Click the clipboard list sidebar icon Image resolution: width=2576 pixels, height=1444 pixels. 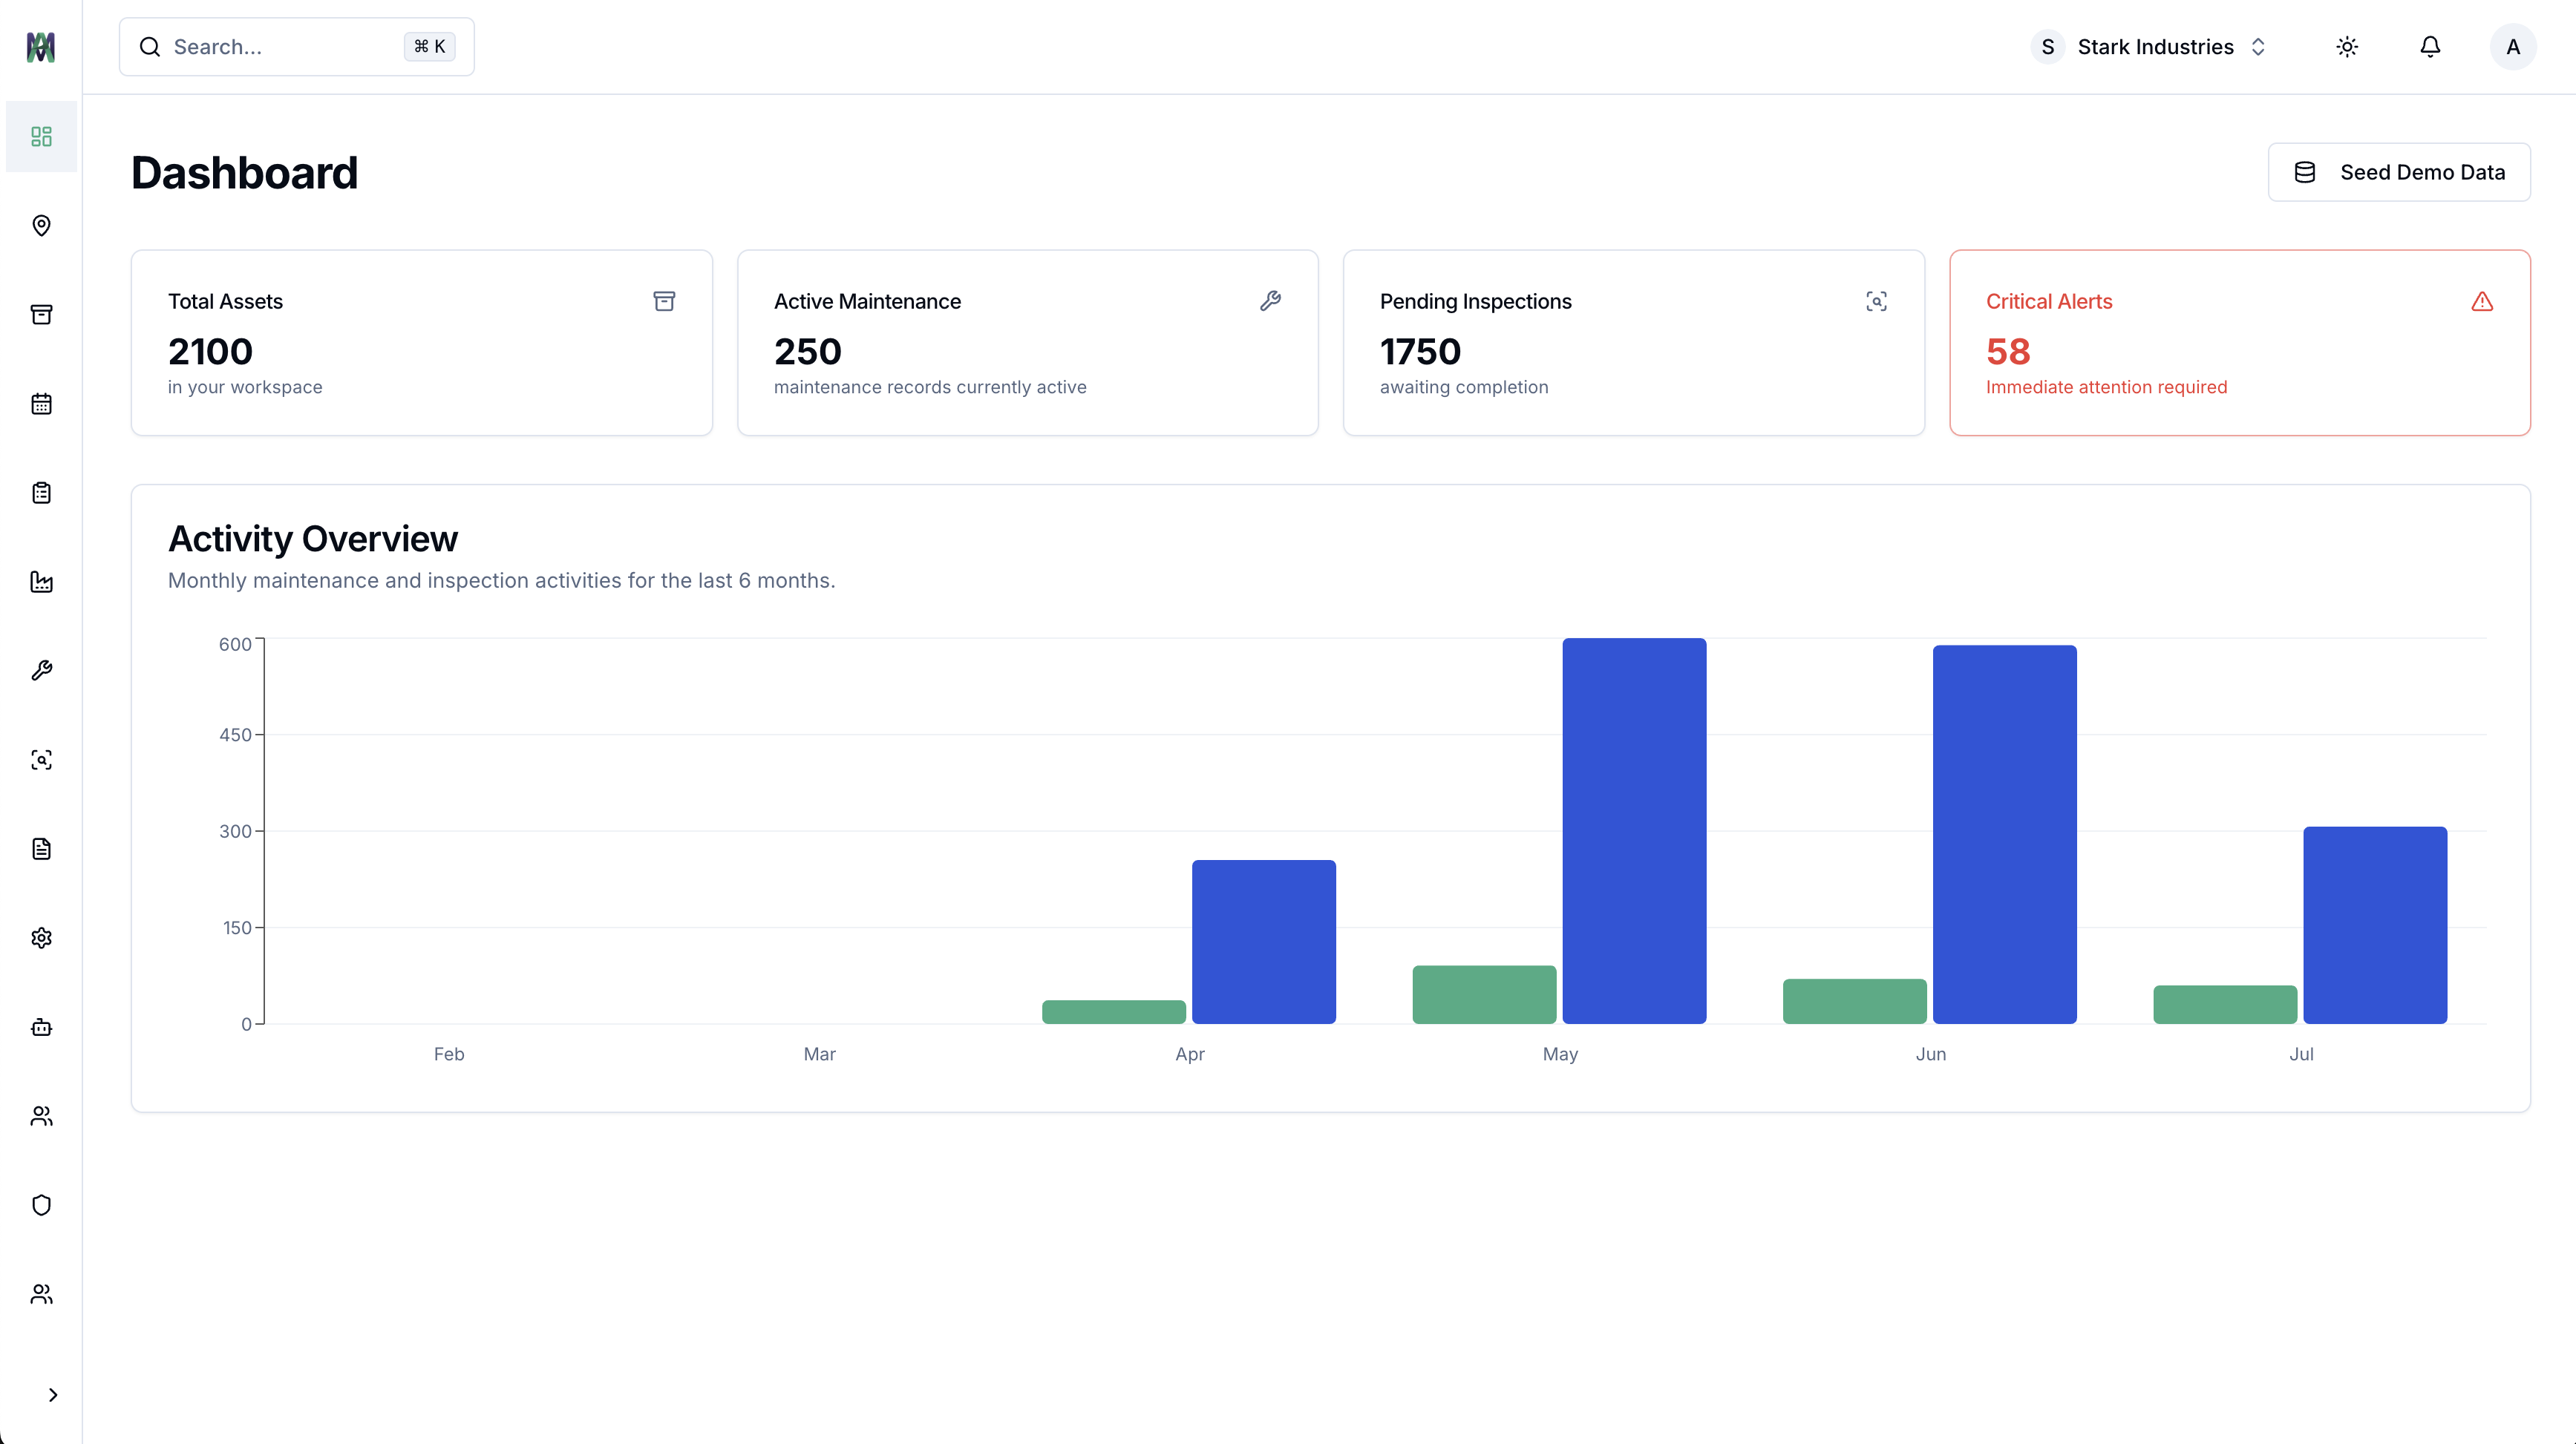click(41, 493)
